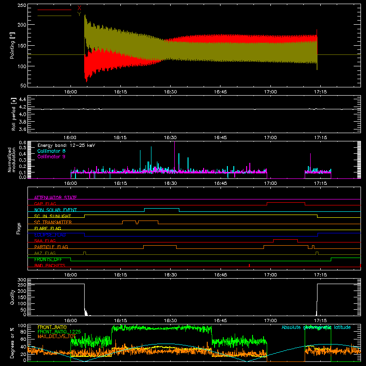Viewport: 366px width, 366px height.
Task: Click the 16:45 label under modulation plot
Action: 221,183
